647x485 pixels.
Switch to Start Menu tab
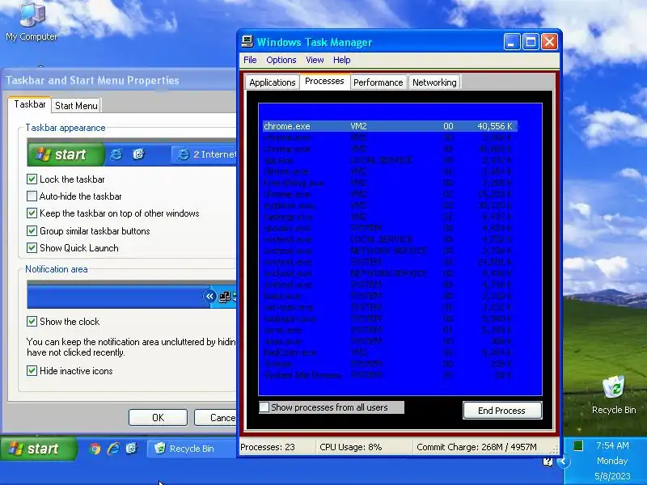[x=76, y=106]
